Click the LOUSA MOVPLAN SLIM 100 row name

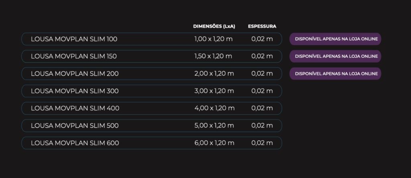point(74,39)
